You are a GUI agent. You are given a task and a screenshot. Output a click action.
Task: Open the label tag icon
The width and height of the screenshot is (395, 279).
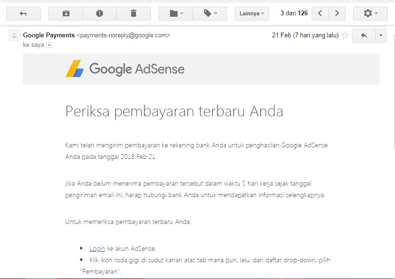tap(208, 13)
